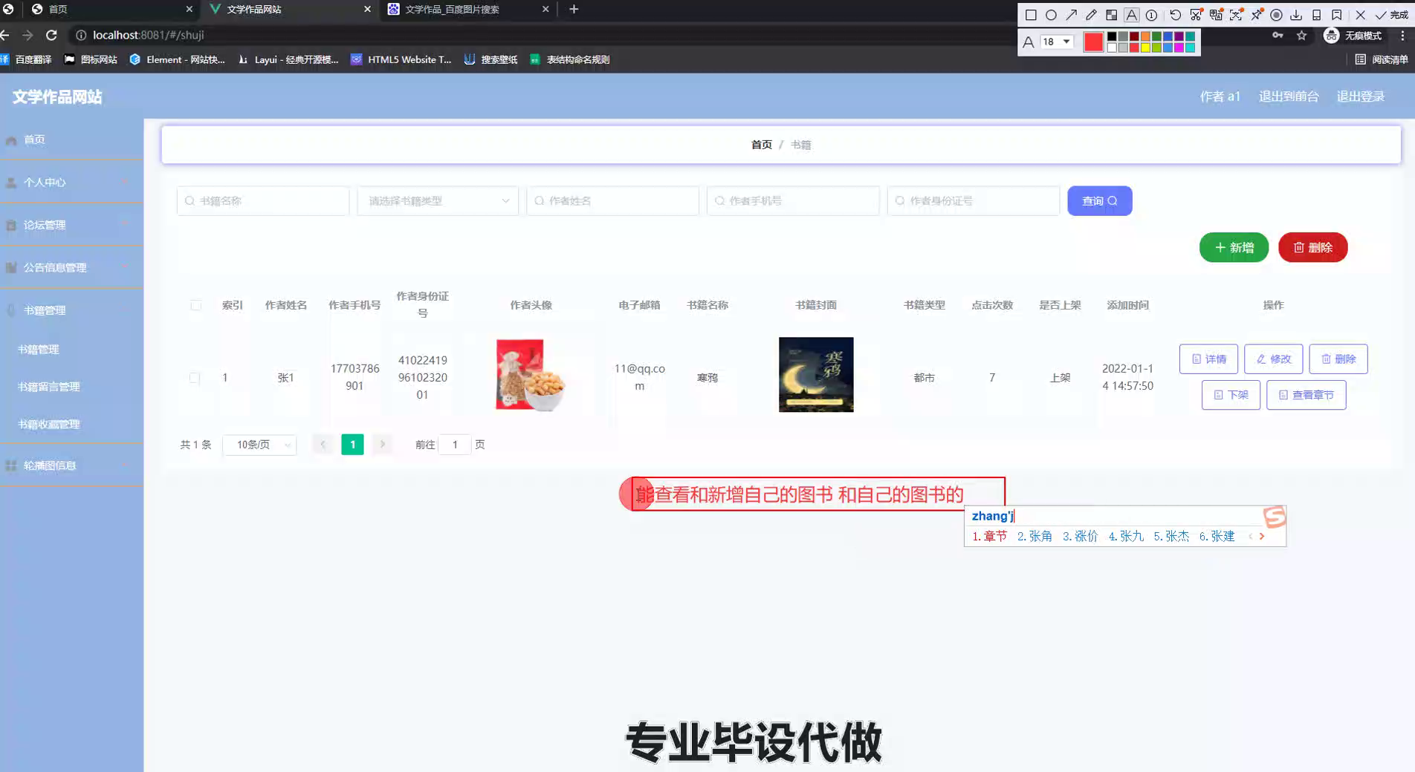1415x772 pixels.
Task: Click 查看章节 for the 寒鸦 book
Action: pyautogui.click(x=1306, y=395)
